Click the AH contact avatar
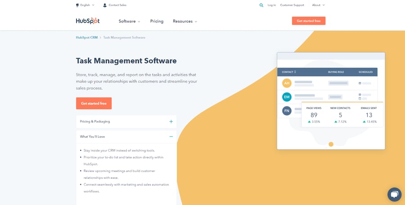Viewport: 405px width, 205px height. 287,83
